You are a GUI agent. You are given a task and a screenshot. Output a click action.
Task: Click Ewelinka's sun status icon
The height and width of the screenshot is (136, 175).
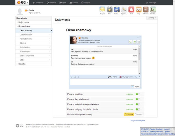(x=80, y=38)
